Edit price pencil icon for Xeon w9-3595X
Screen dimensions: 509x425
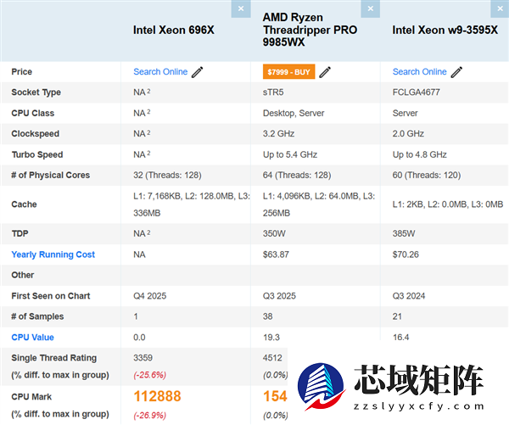tap(456, 72)
